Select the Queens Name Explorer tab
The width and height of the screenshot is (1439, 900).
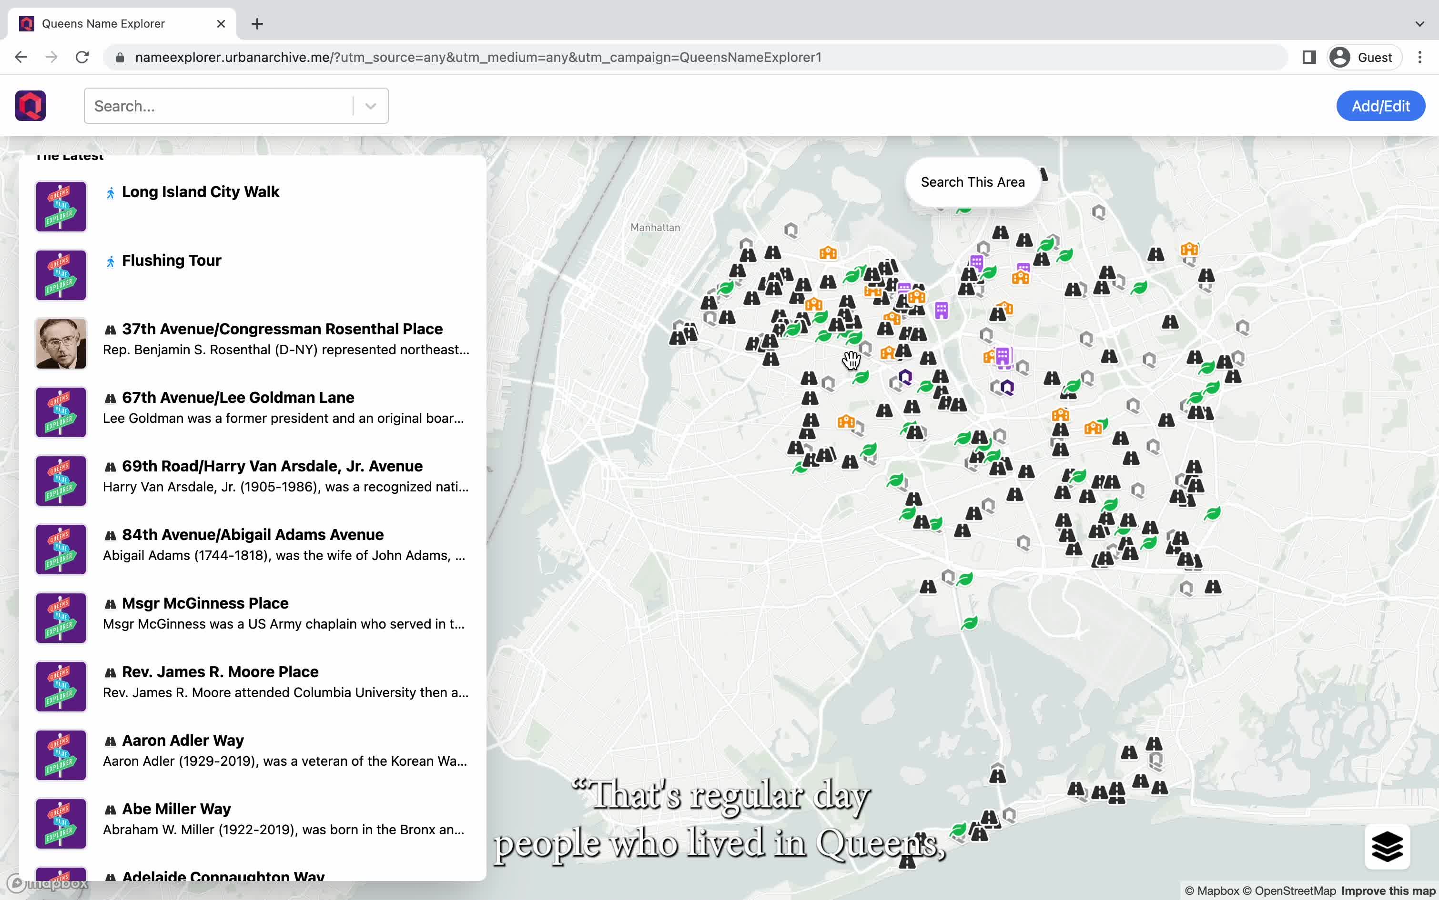[x=122, y=24]
